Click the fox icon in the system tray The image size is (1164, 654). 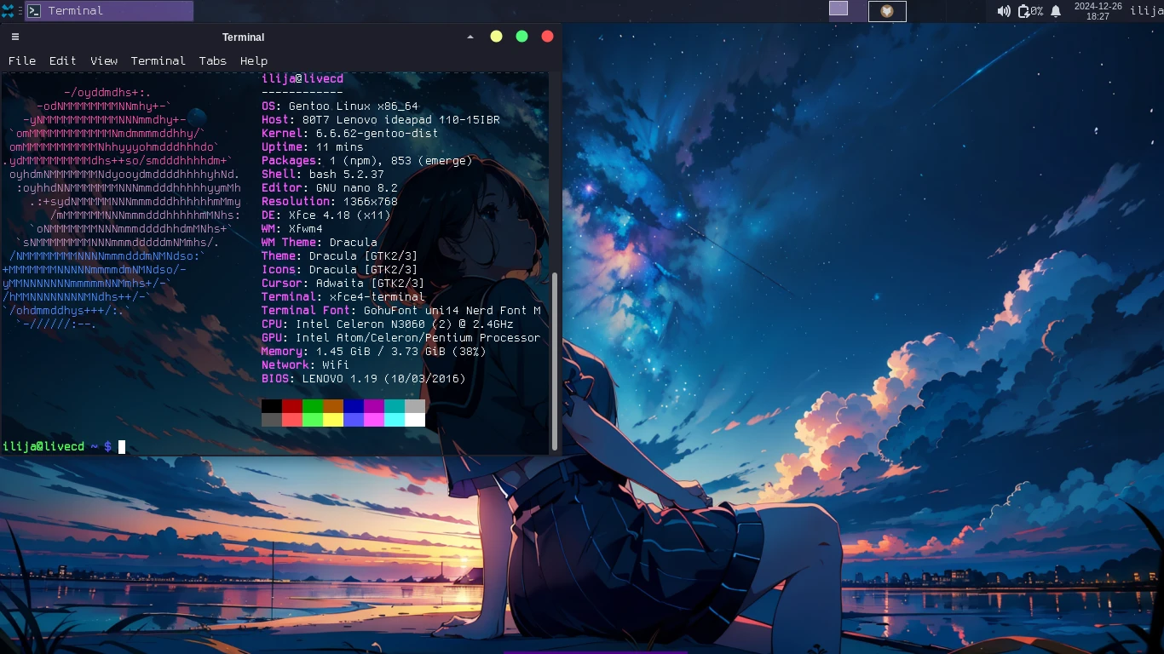pos(887,11)
